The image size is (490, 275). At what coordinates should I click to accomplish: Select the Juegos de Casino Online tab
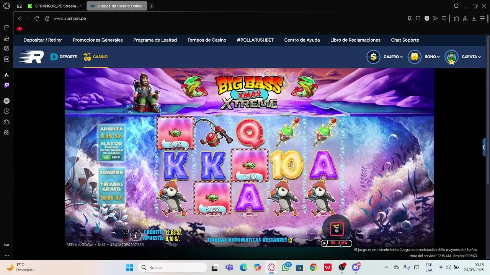point(117,6)
